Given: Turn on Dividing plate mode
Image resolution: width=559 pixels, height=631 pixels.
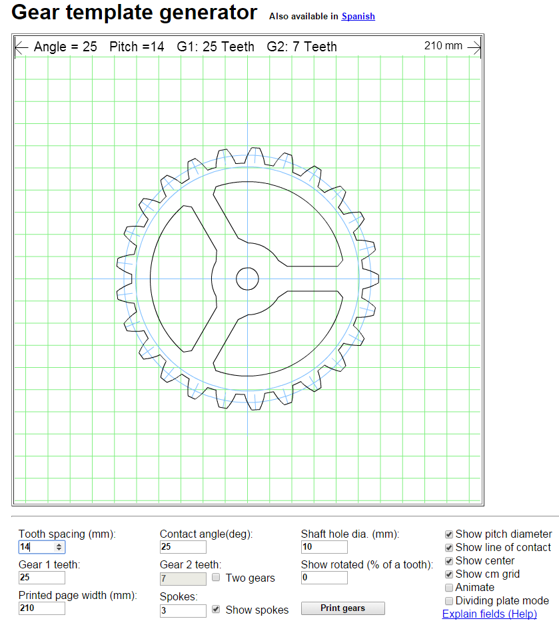Looking at the screenshot, I should [449, 601].
